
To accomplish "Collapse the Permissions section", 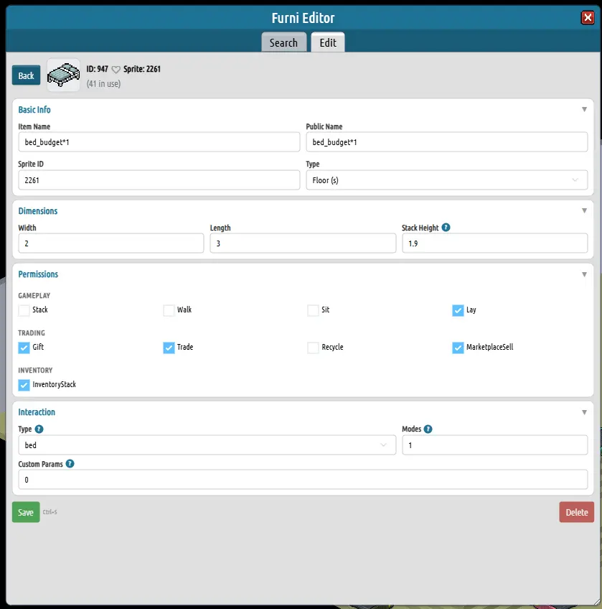I will pyautogui.click(x=584, y=274).
